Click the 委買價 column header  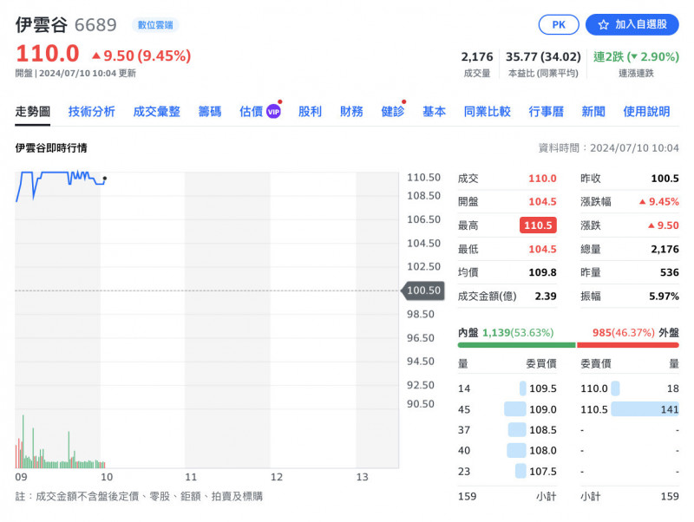pyautogui.click(x=540, y=363)
